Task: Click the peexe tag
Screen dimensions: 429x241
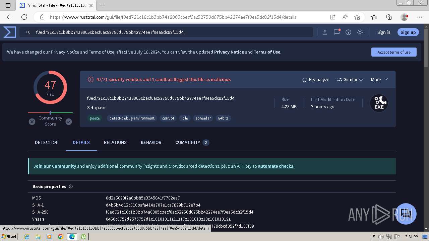Action: point(95,118)
